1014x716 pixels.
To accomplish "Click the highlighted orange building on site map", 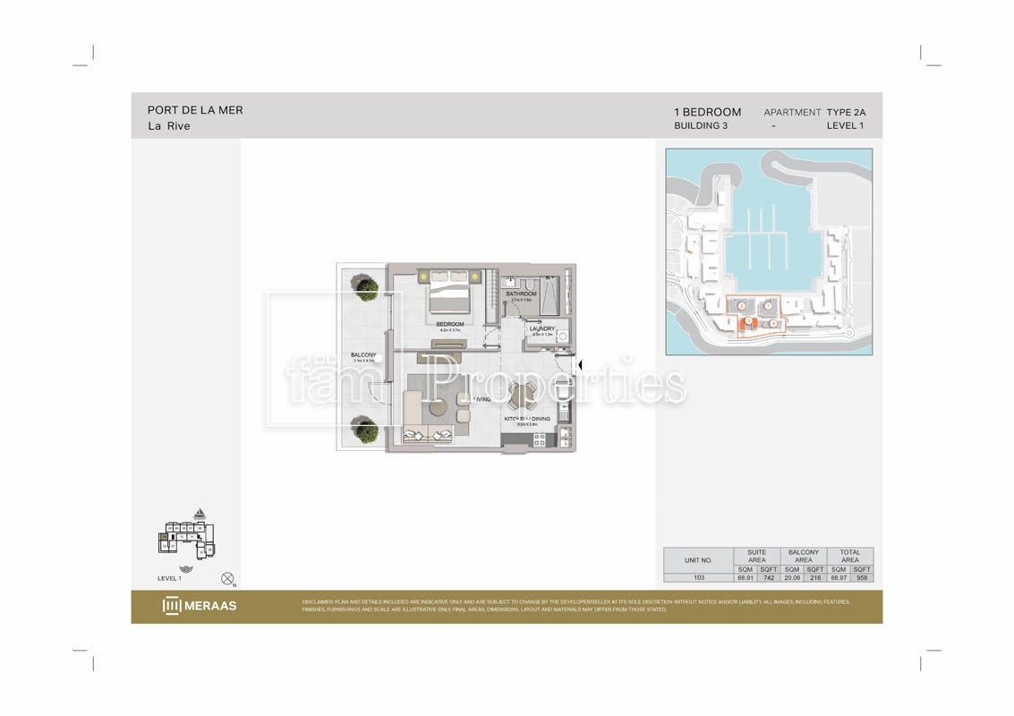I will click(x=748, y=325).
